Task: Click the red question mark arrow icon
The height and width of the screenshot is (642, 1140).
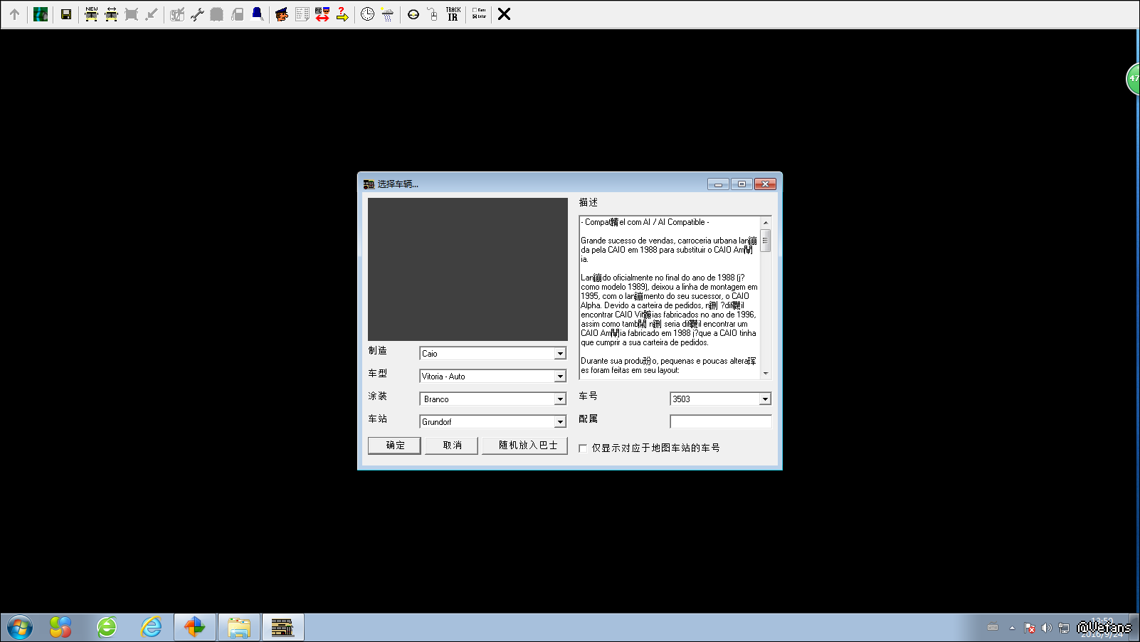Action: pos(342,14)
